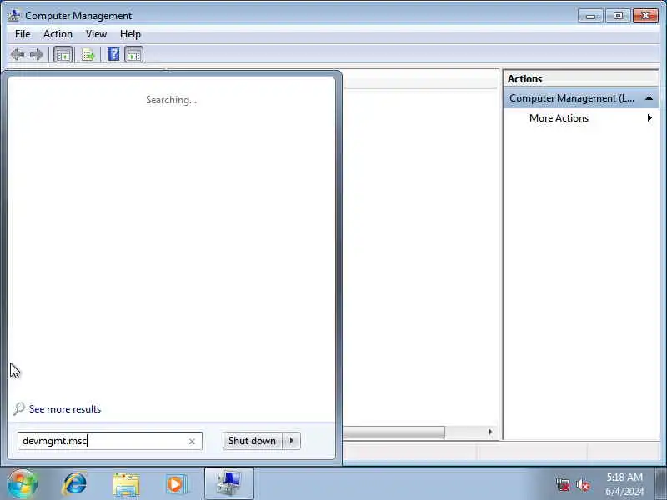Collapse the Computer Management actions section arrow
This screenshot has height=500, width=667.
[649, 98]
